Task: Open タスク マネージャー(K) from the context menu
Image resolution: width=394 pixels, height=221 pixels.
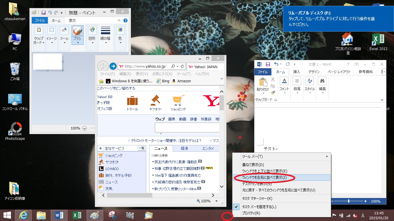Action: click(282, 198)
